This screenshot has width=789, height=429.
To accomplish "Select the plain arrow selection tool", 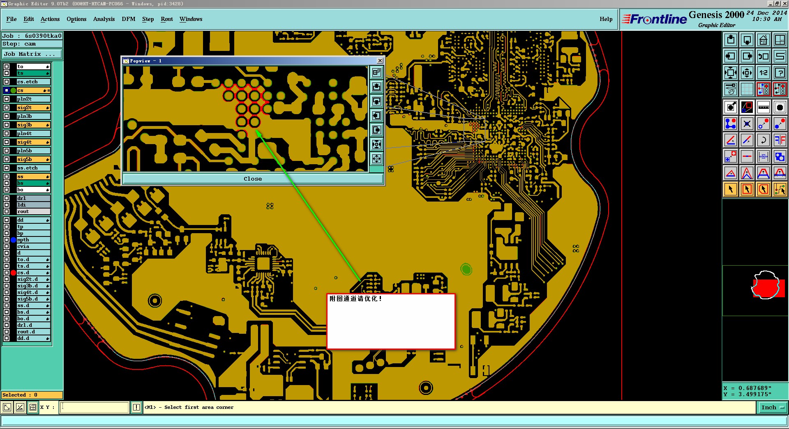I will [x=731, y=189].
